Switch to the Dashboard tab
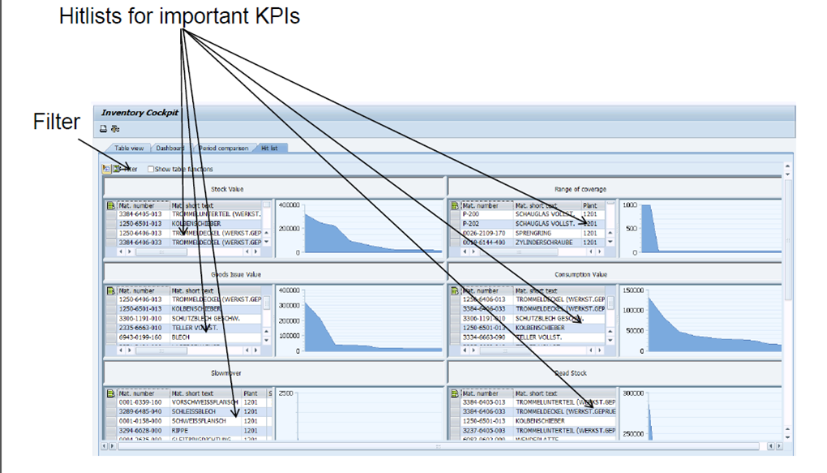 pyautogui.click(x=170, y=148)
